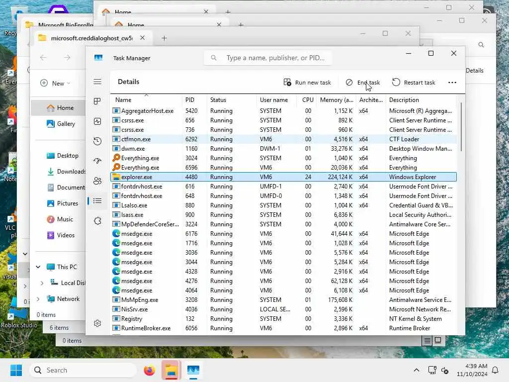Select Everything.exe with PID 6596
Viewport: 509px width, 382px height.
[283, 168]
